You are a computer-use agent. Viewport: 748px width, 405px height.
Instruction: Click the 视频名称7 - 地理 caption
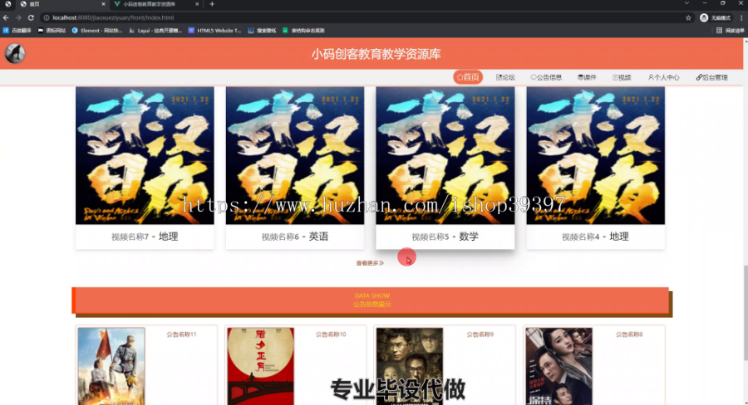(x=145, y=237)
